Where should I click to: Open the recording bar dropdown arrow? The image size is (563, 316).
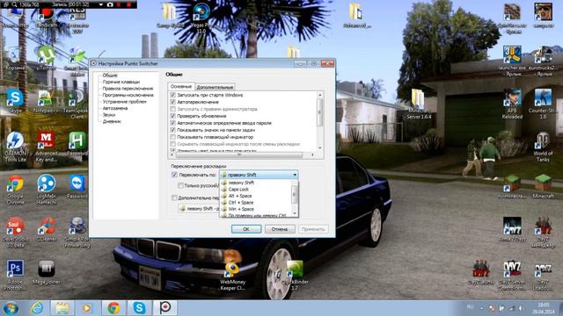pos(101,4)
